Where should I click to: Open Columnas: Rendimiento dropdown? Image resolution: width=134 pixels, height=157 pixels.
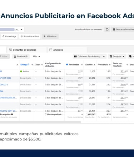(89, 56)
